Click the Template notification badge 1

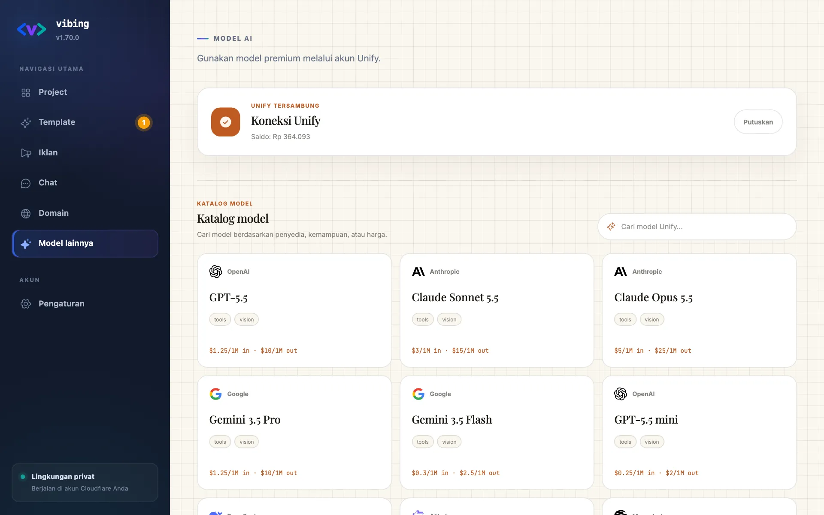point(144,123)
